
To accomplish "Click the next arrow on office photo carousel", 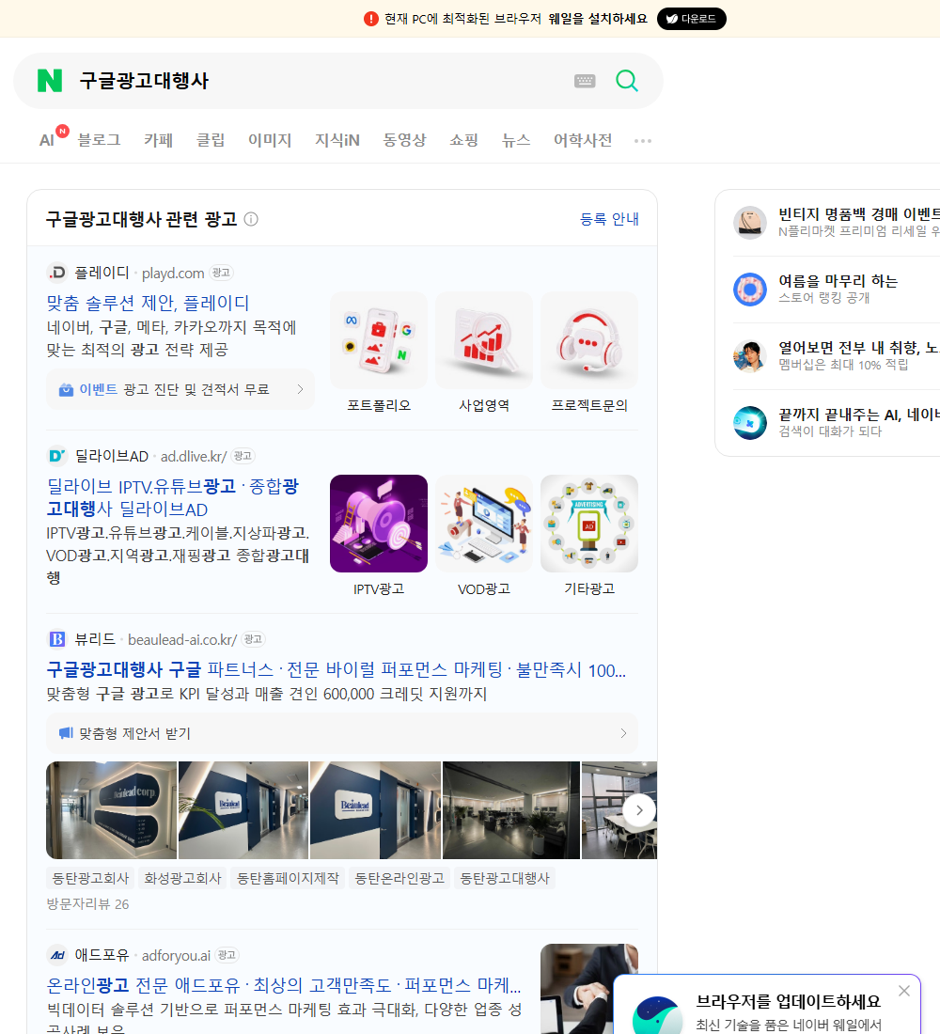I will coord(639,810).
